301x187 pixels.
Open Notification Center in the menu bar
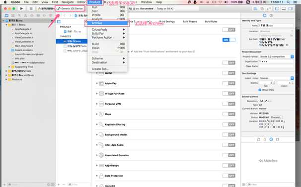click(296, 2)
